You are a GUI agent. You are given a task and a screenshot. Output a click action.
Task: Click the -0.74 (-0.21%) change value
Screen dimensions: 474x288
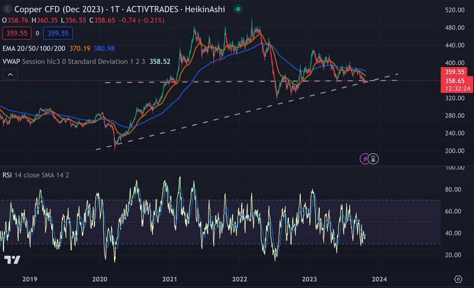(x=142, y=20)
